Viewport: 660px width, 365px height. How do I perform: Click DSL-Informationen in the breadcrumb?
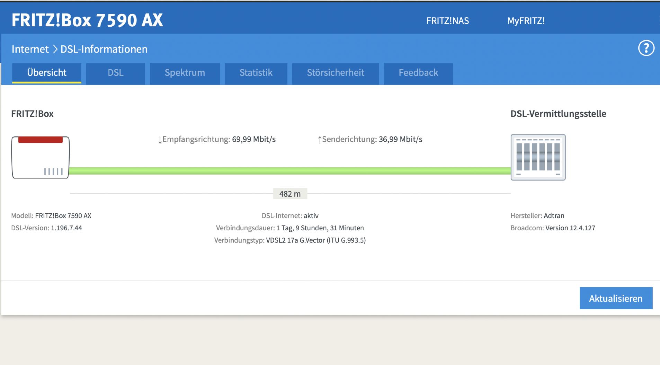pos(104,49)
